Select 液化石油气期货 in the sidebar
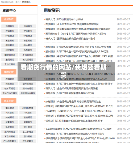This screenshot has width=133, height=143. [x=10, y=93]
